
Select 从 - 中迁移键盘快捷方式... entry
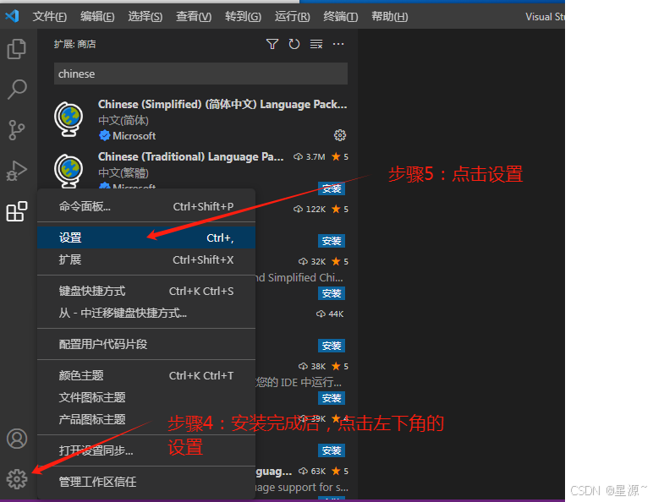146,313
